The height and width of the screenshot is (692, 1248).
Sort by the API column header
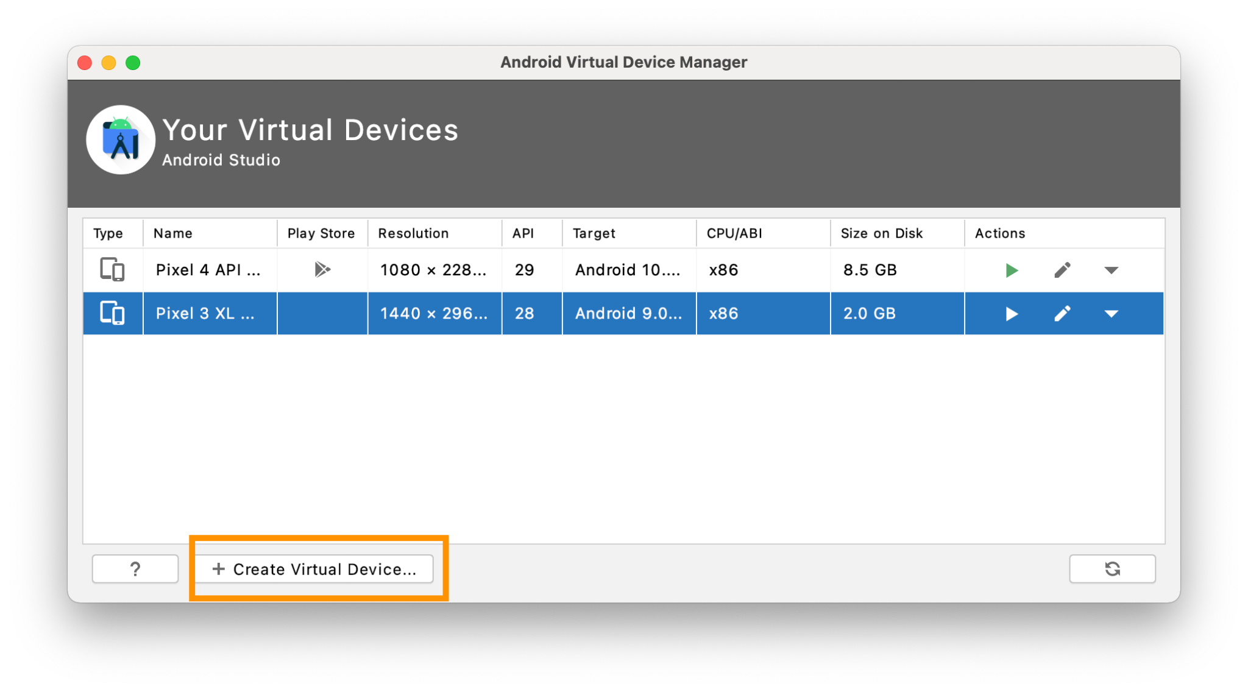click(x=532, y=233)
